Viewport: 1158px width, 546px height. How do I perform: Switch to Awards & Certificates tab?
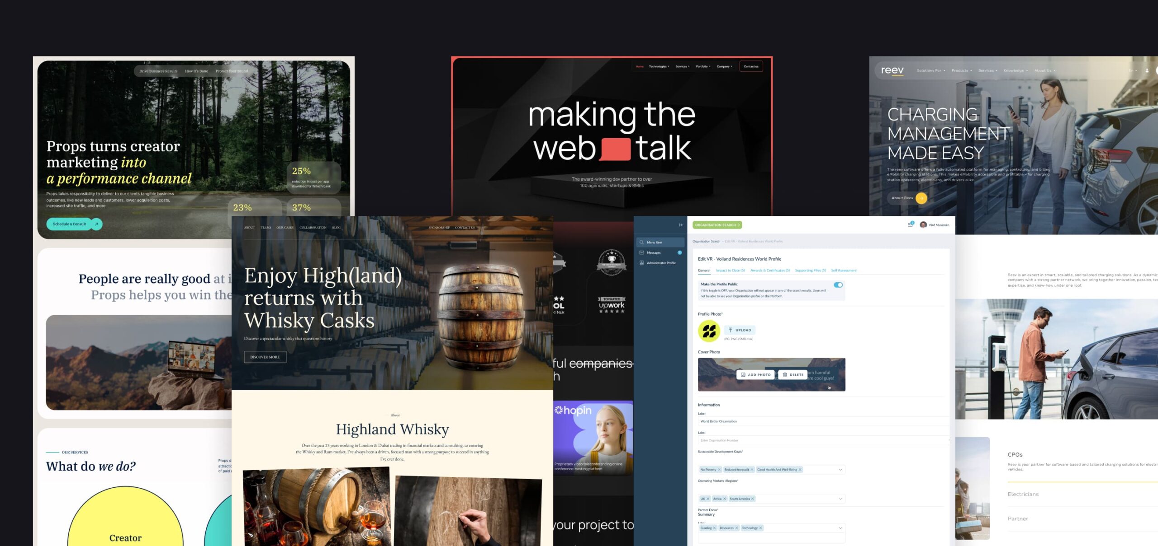(x=769, y=271)
